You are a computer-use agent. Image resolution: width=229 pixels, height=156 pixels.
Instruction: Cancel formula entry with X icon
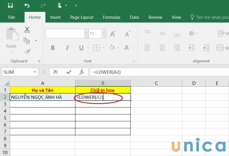point(56,72)
